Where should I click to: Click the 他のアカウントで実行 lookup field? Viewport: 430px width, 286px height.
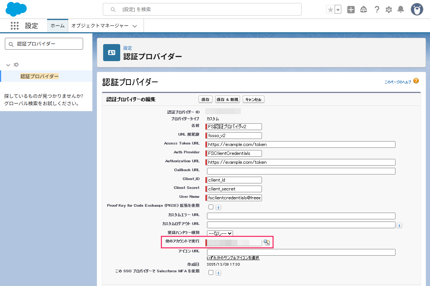(x=234, y=242)
